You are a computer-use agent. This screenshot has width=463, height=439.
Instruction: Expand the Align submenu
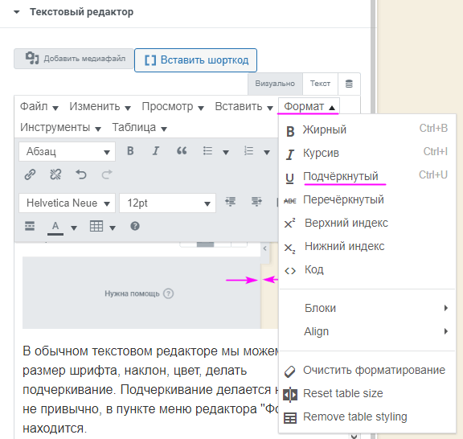pyautogui.click(x=367, y=331)
